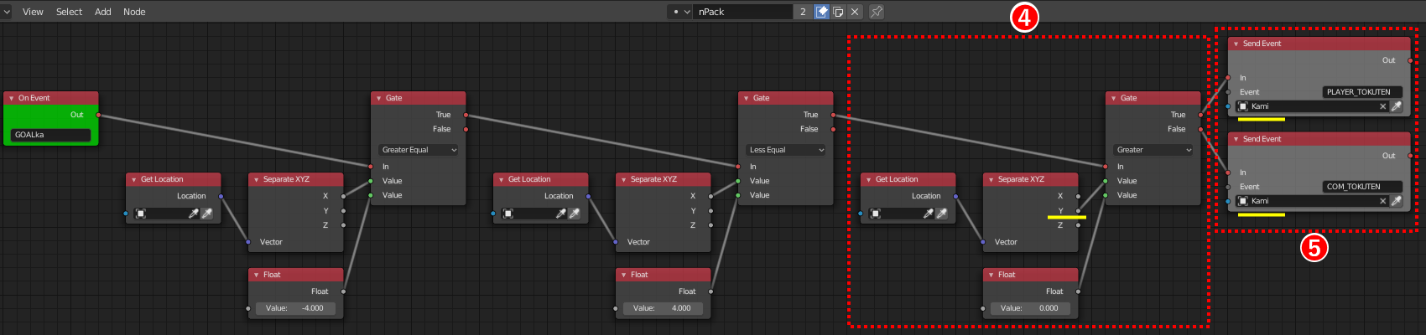The image size is (1426, 335).
Task: Click the object icon in third Get Location
Action: pos(876,214)
